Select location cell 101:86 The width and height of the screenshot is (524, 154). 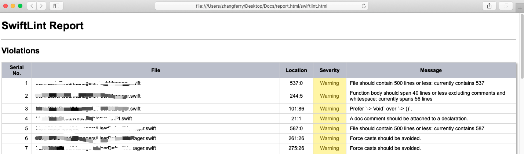click(296, 109)
